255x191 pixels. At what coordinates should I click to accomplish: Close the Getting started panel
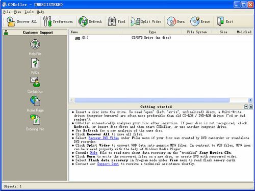pos(251,106)
